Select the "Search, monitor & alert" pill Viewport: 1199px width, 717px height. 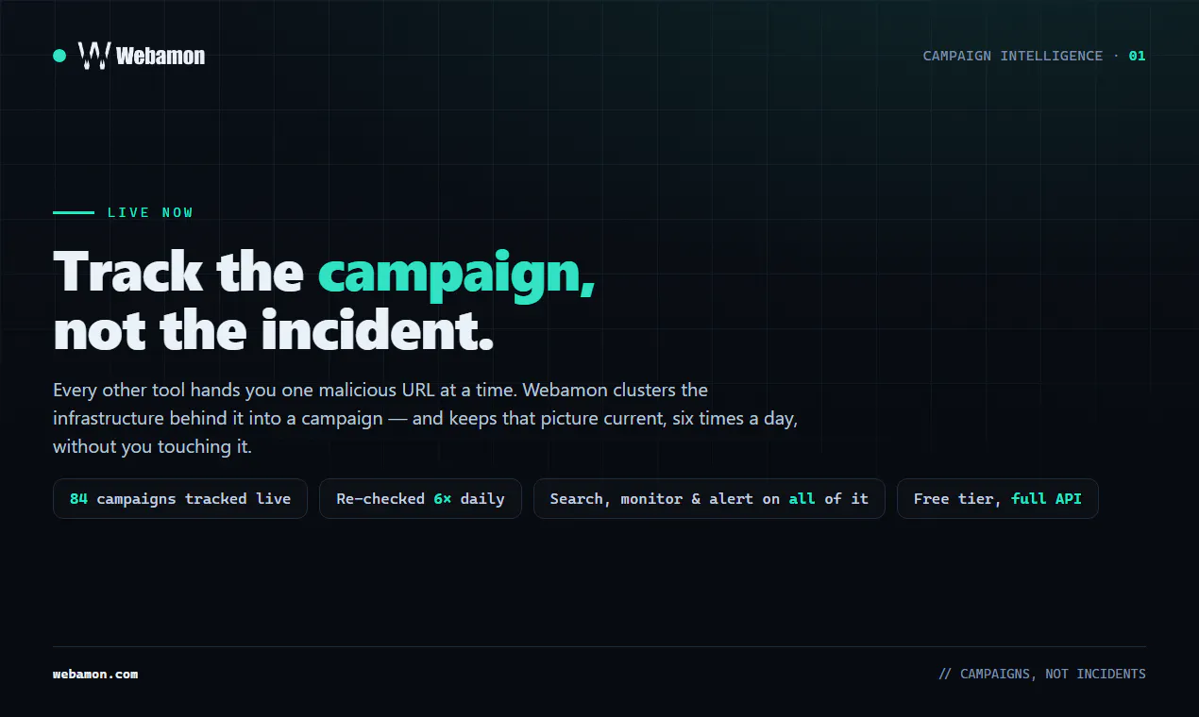[709, 498]
